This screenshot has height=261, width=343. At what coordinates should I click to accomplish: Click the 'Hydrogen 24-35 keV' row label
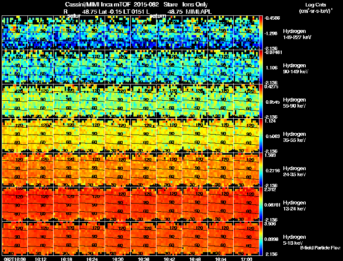tap(295, 171)
